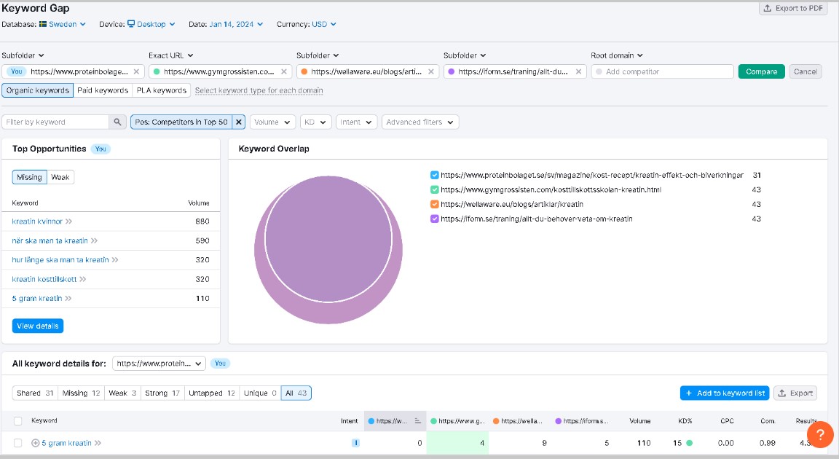This screenshot has width=839, height=459.
Task: Open the USD currency dropdown
Action: click(x=323, y=24)
